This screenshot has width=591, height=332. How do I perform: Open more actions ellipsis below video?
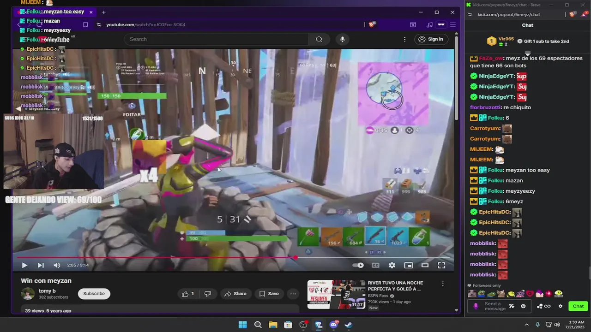click(293, 294)
